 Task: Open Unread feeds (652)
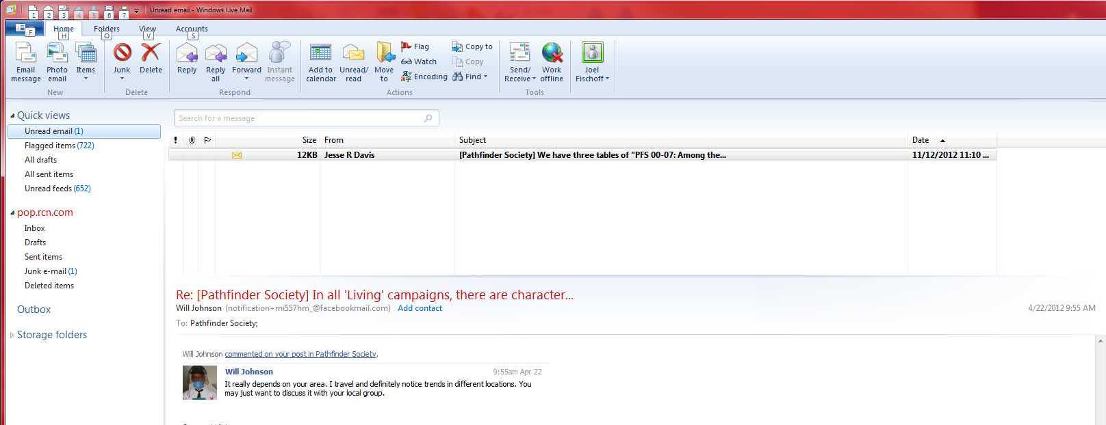[57, 189]
